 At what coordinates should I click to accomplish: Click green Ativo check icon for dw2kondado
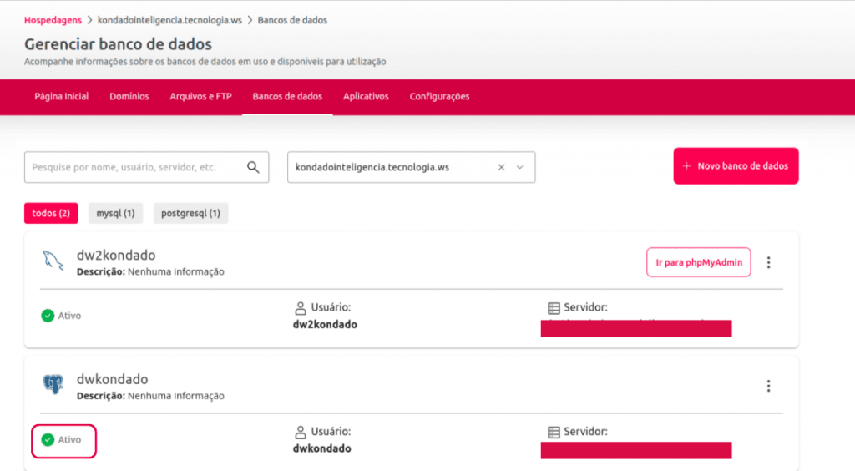48,316
